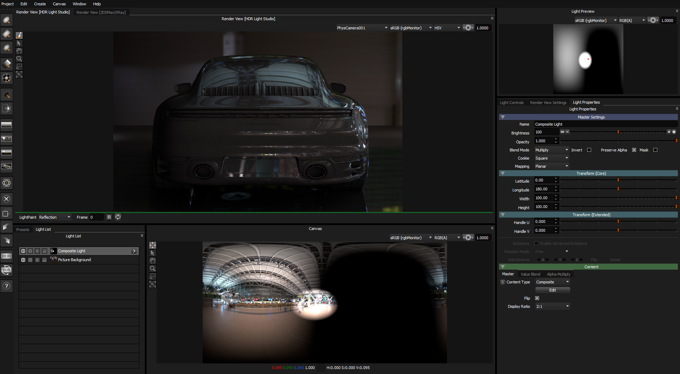Click the zoom region tool in Canvas tools

point(153,276)
